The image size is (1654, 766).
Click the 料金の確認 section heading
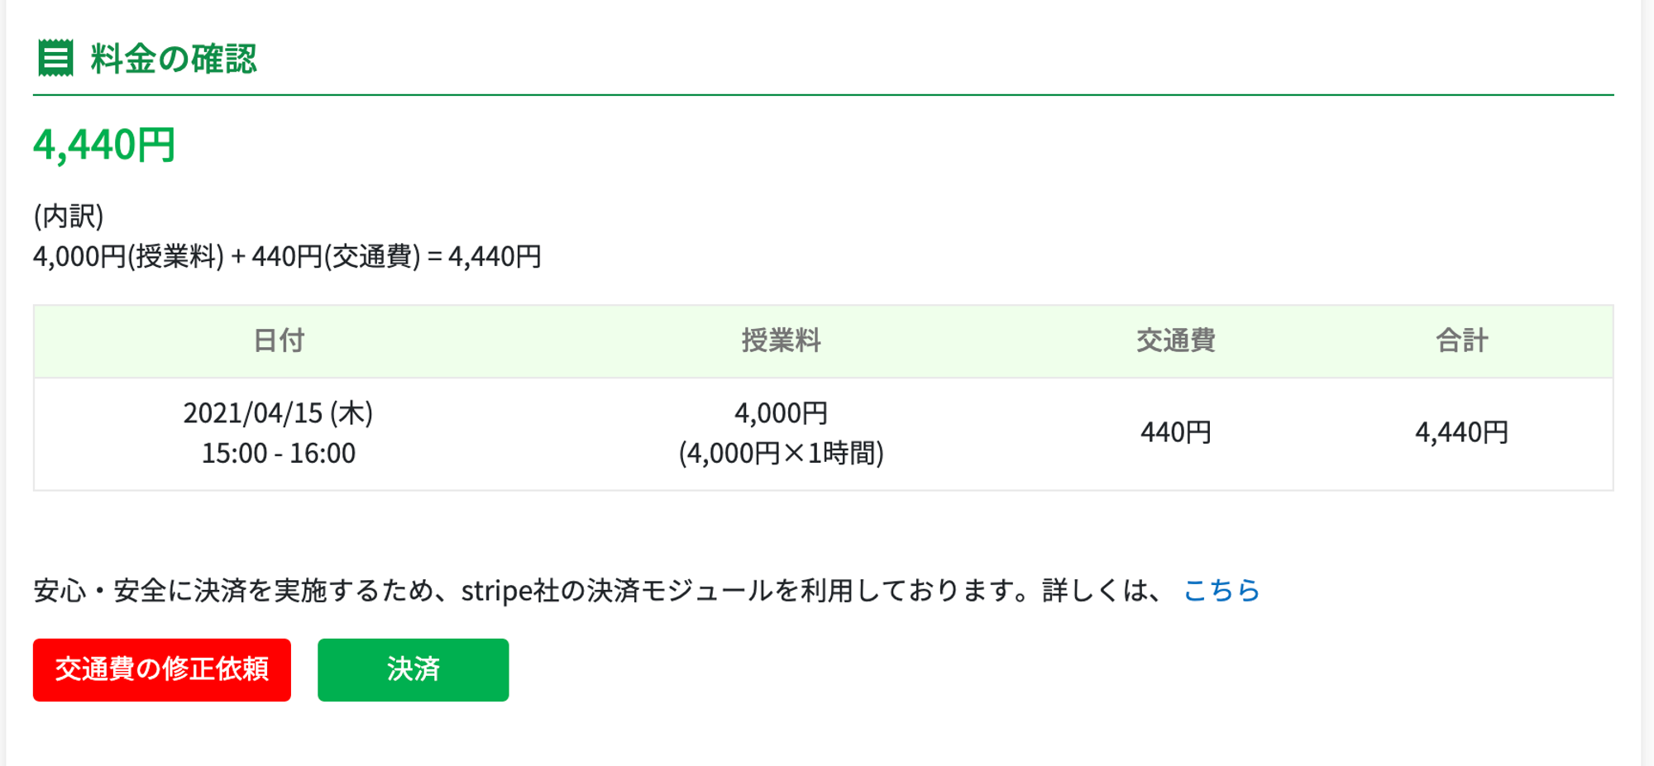pyautogui.click(x=174, y=59)
